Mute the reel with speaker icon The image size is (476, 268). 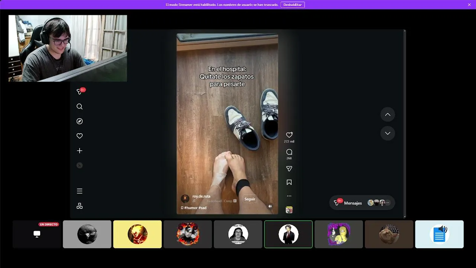click(270, 206)
